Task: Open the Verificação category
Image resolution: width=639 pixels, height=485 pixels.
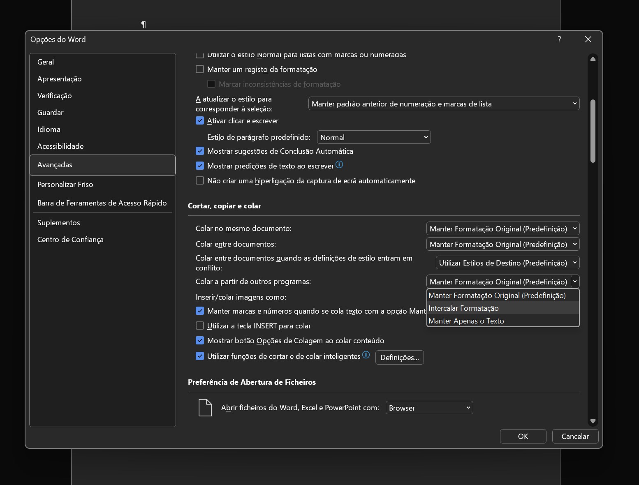Action: [x=55, y=96]
